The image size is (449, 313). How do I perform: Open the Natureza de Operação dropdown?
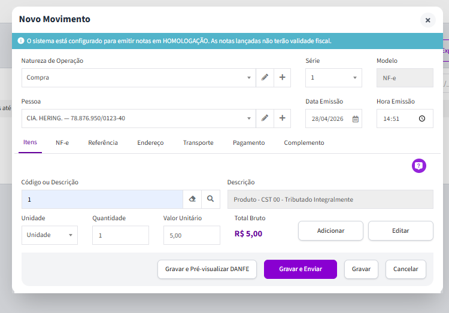tap(139, 78)
